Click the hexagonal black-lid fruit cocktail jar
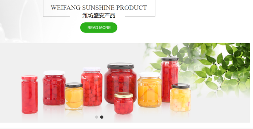The width and height of the screenshot is (253, 129). point(180,97)
